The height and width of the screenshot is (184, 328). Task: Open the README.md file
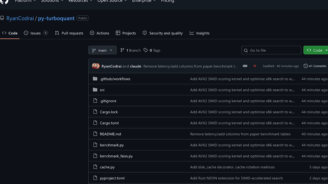pyautogui.click(x=110, y=134)
